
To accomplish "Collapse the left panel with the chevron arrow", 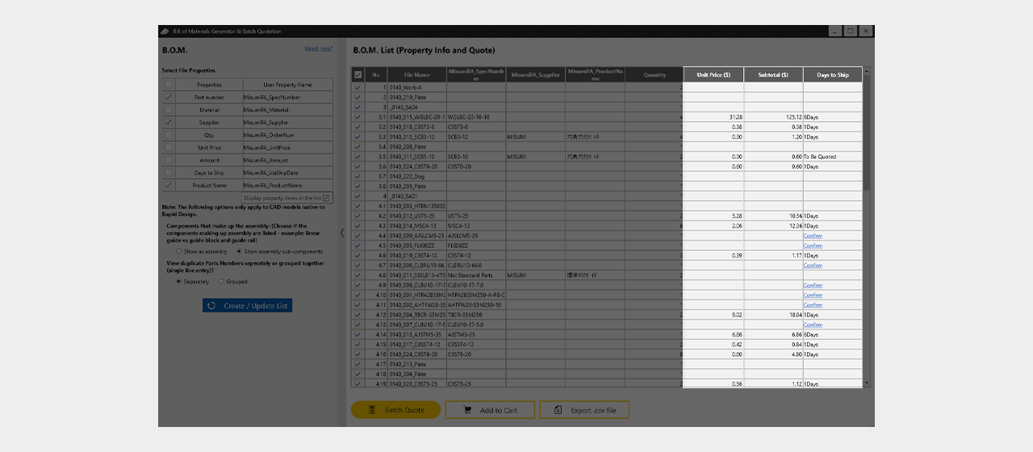I will [341, 232].
